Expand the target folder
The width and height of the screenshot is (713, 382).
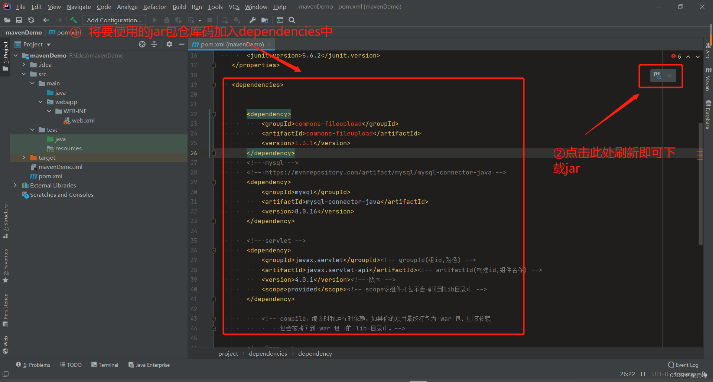[x=24, y=157]
